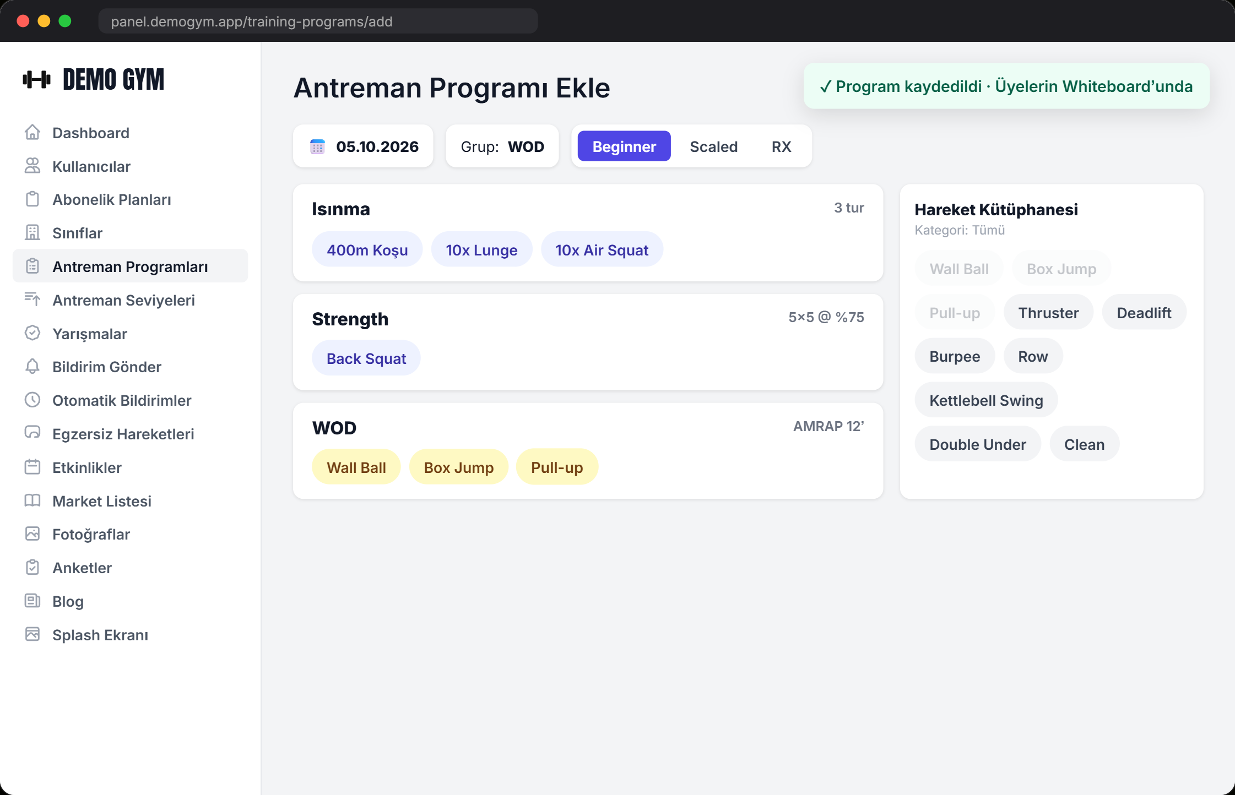1235x795 pixels.
Task: Click the browser address bar URL
Action: tap(318, 21)
